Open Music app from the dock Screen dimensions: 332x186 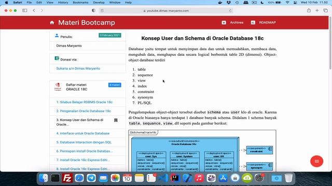coord(199,178)
